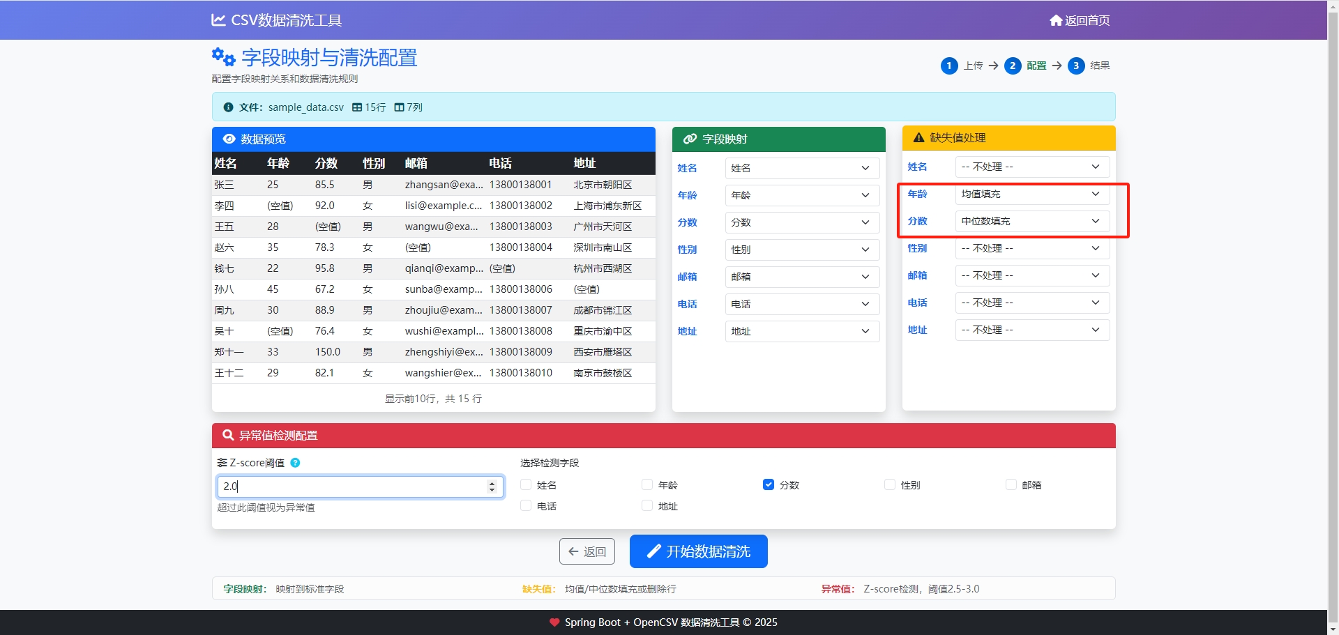Click cell 150.0 in 郑十一 row
Viewport: 1339px width, 635px height.
pyautogui.click(x=328, y=352)
